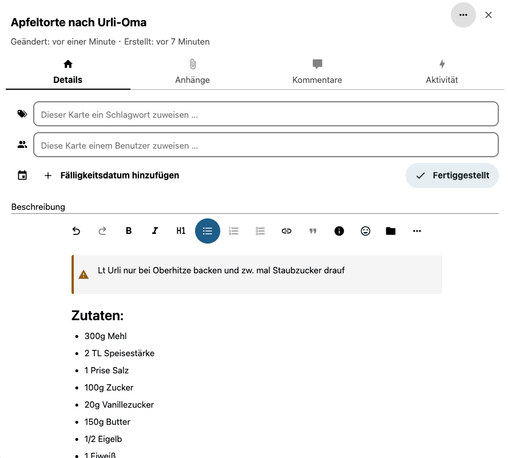Insert a link in the description

coord(287,231)
